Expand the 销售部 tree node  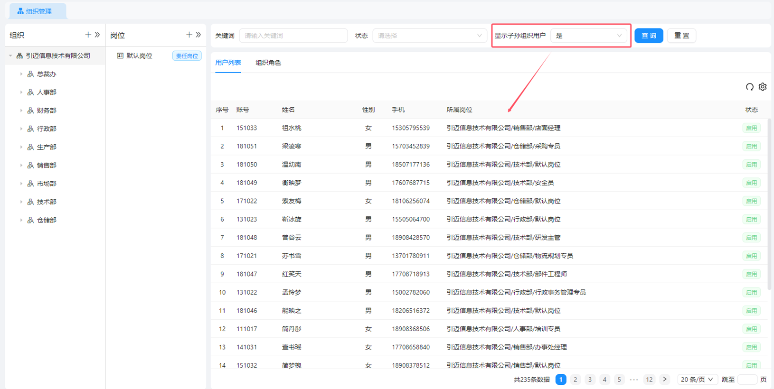(21, 166)
